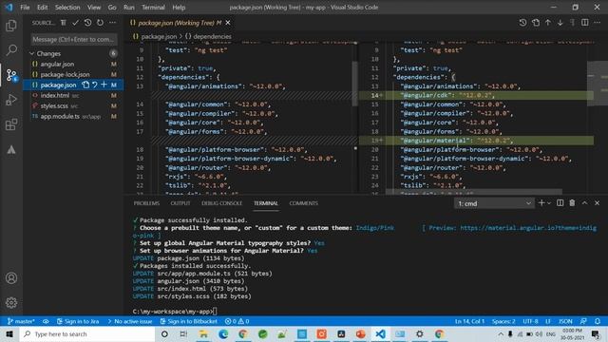This screenshot has width=608, height=342.
Task: Open notifications bell in status bar
Action: click(598, 321)
